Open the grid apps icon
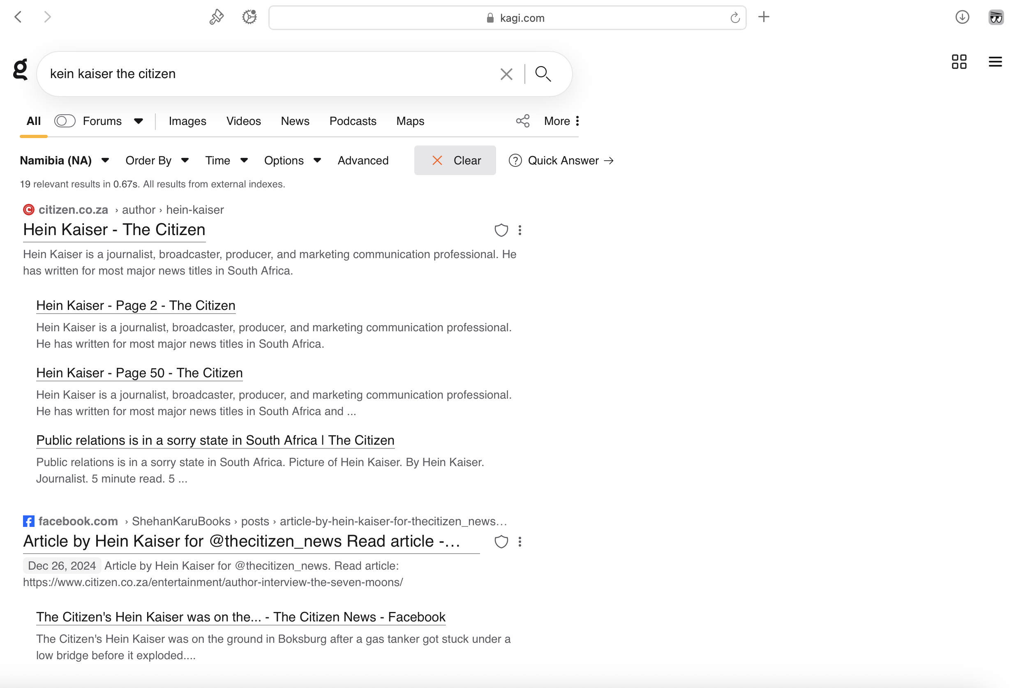This screenshot has height=688, width=1016. pyautogui.click(x=959, y=62)
